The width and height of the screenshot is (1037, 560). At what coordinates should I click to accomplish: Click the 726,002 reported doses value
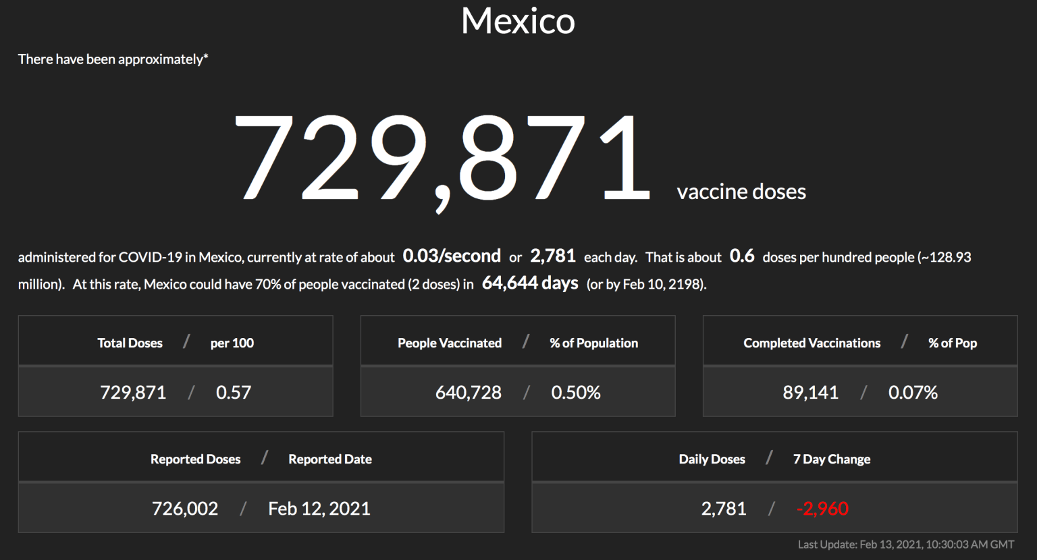click(x=185, y=509)
